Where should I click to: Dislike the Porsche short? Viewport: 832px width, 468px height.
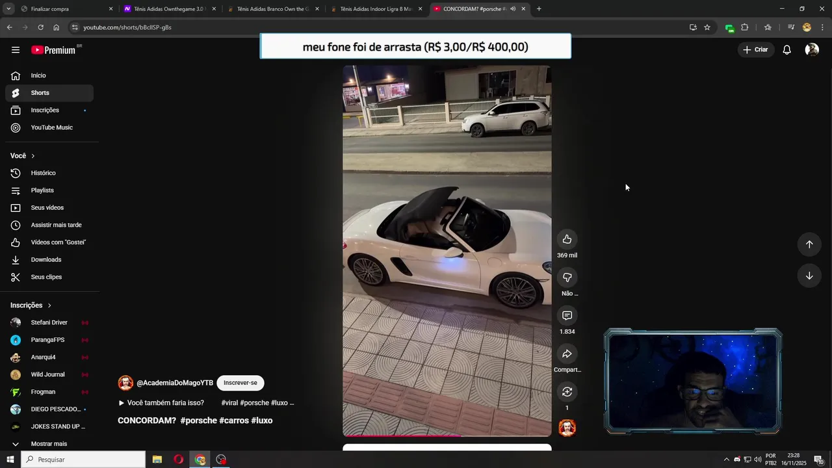567,278
